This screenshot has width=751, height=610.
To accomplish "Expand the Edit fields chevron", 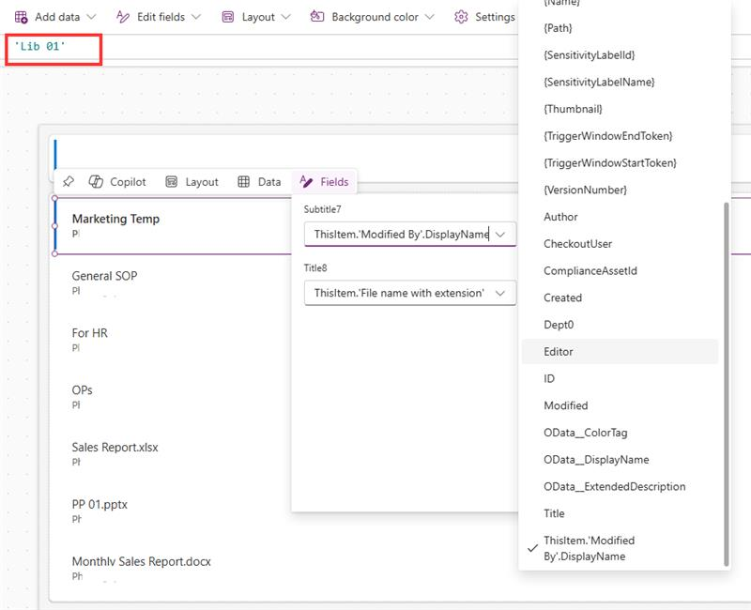I will click(x=196, y=17).
